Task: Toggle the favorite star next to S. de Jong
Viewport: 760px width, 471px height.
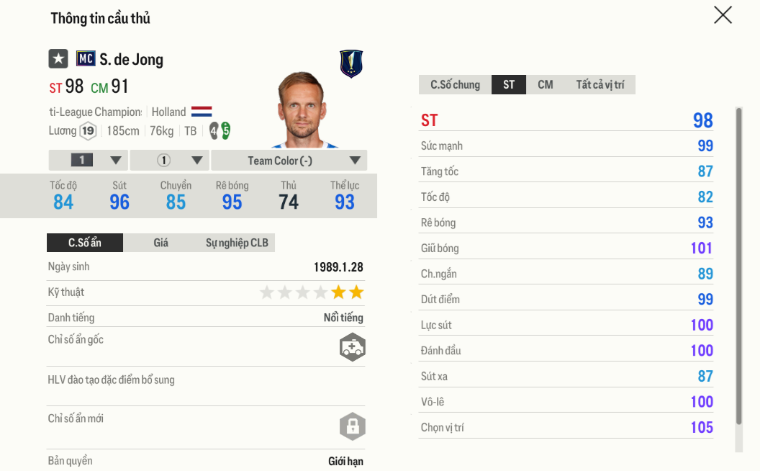Action: pos(58,58)
